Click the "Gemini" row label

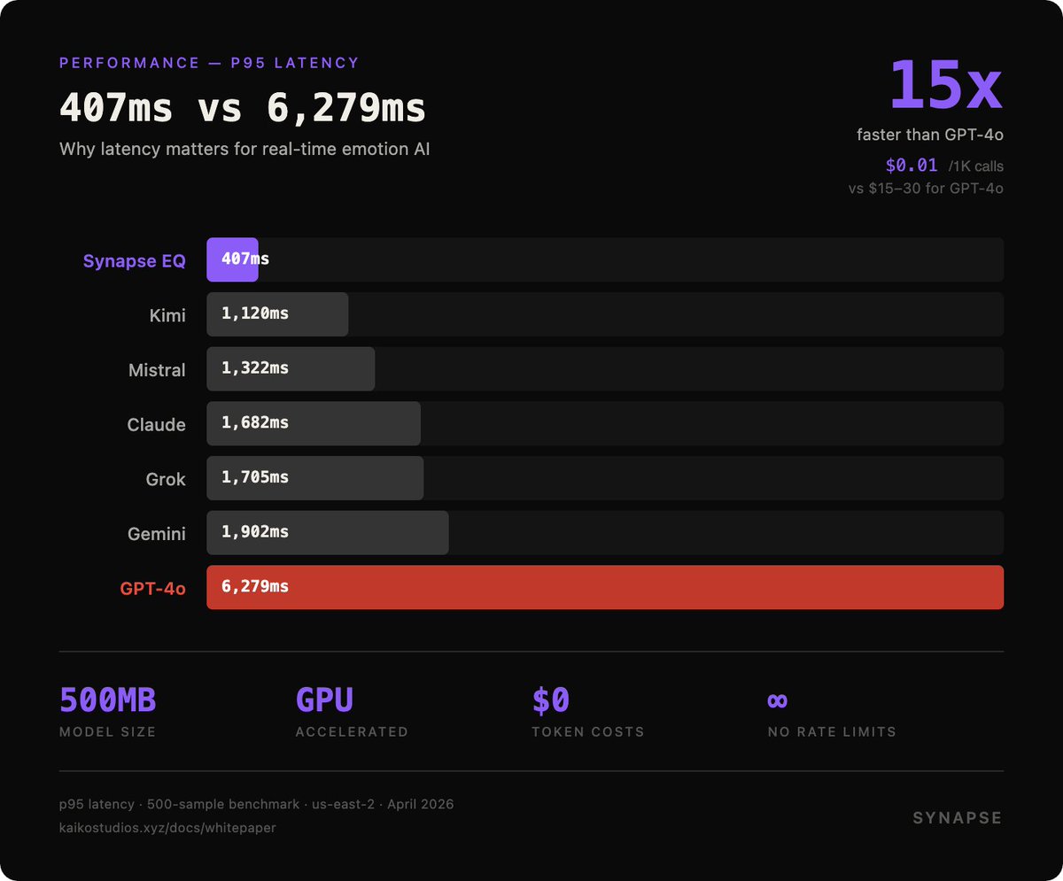coord(157,534)
